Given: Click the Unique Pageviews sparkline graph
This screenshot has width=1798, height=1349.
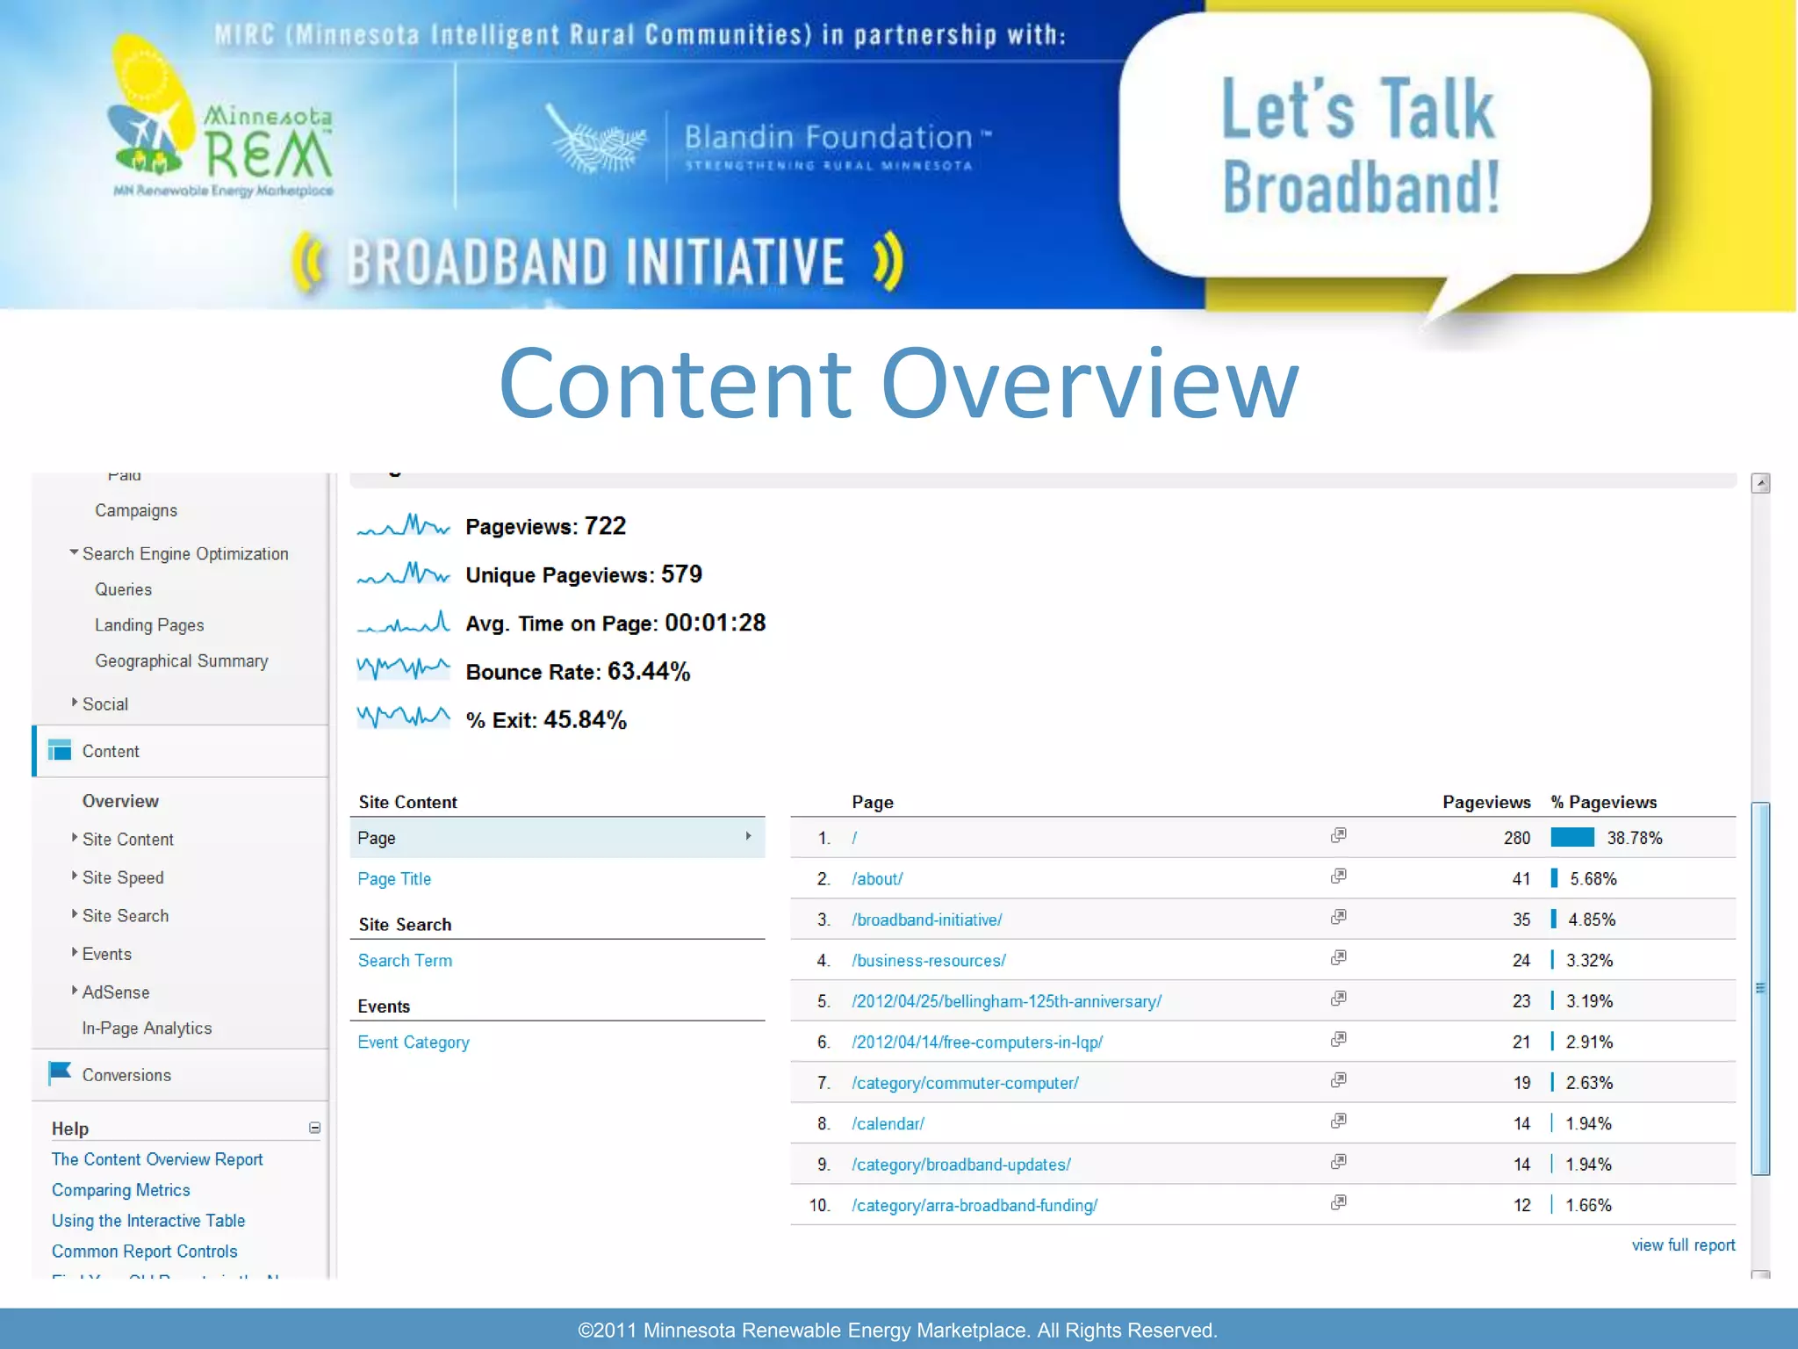Looking at the screenshot, I should (x=403, y=574).
